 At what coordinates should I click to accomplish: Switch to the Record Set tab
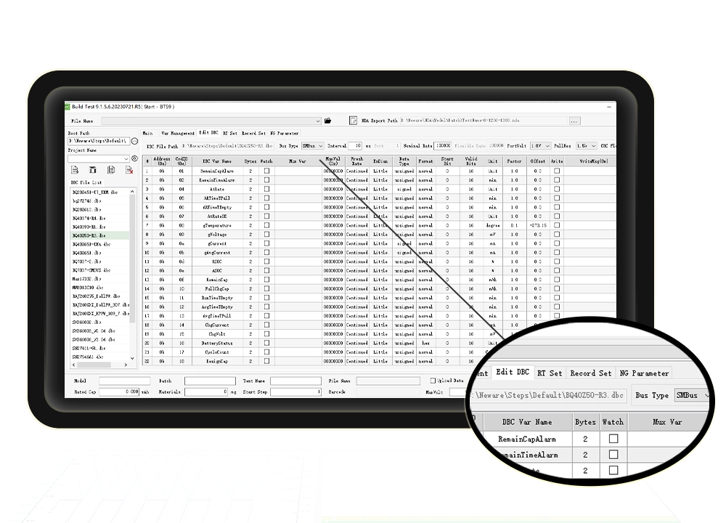[253, 133]
